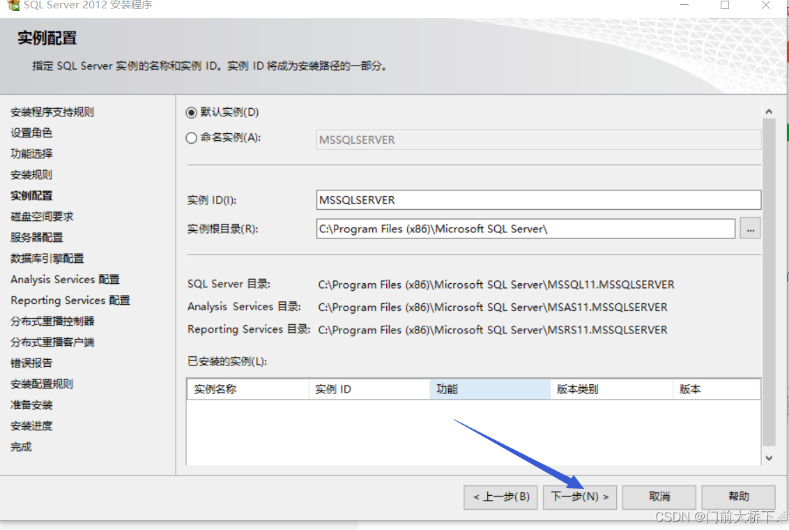Proceed with 下一步(N) button

[580, 497]
